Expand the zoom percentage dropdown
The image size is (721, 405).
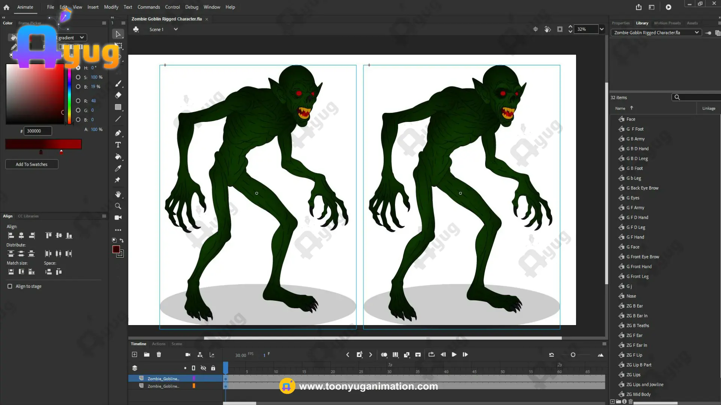pyautogui.click(x=602, y=29)
